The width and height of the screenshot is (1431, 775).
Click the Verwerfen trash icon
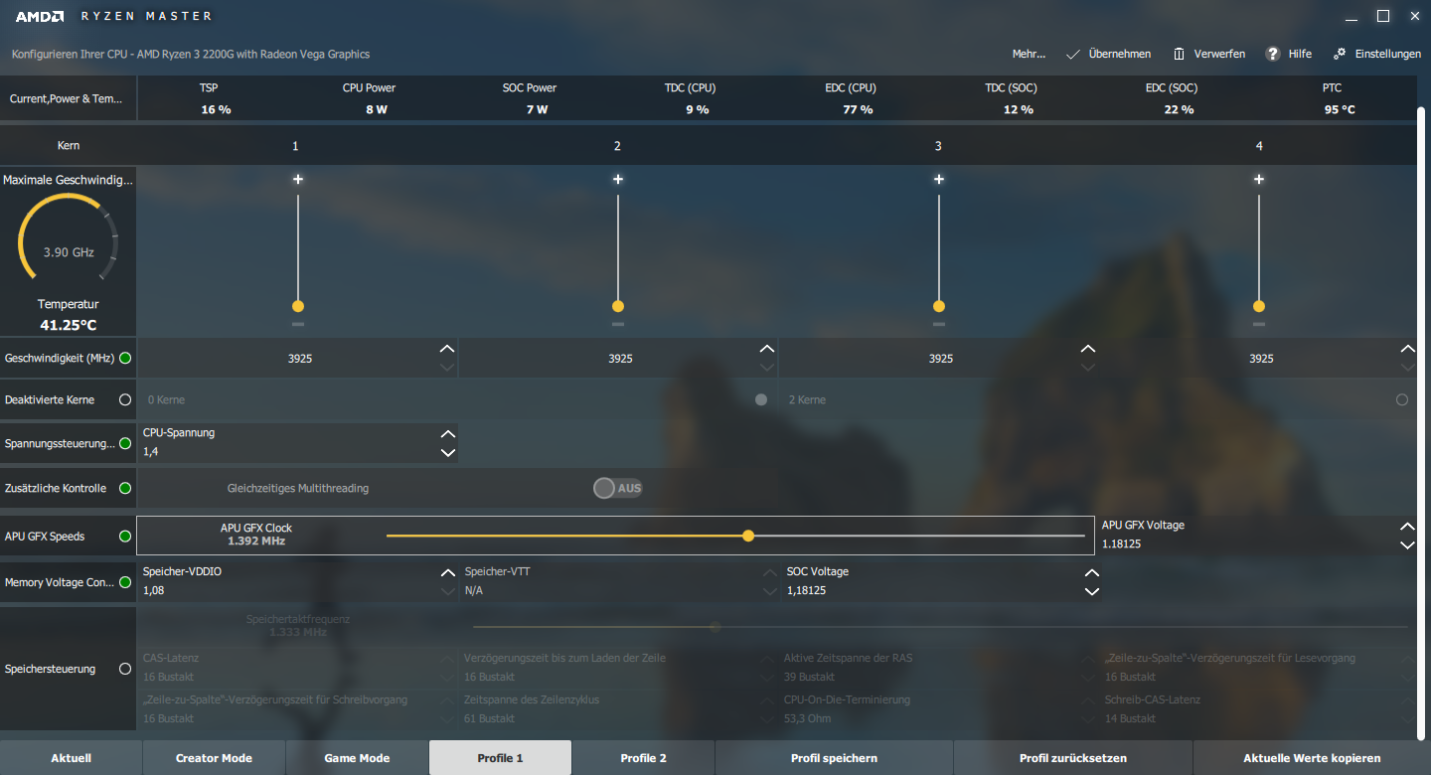pyautogui.click(x=1179, y=54)
